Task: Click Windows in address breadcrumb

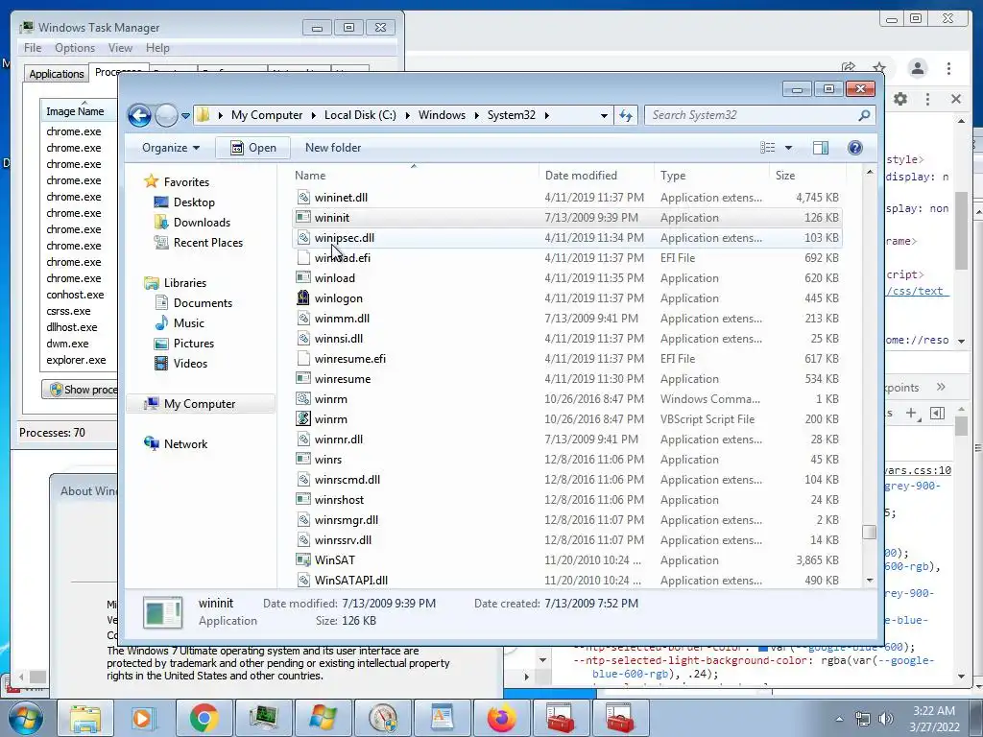Action: pyautogui.click(x=442, y=115)
